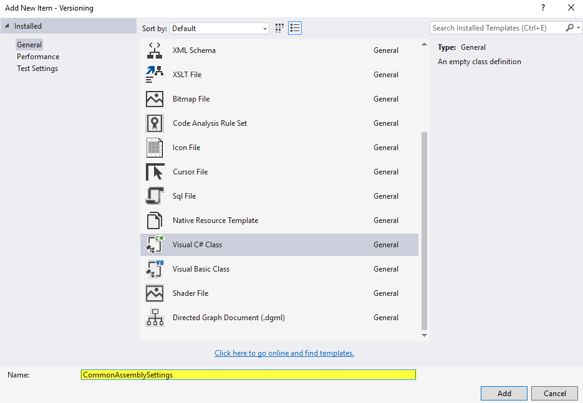Select the Performance category
Image resolution: width=583 pixels, height=403 pixels.
coord(38,57)
